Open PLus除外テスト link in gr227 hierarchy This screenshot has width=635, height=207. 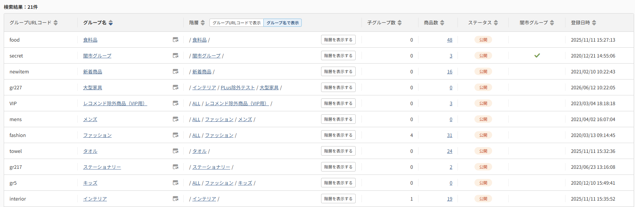238,88
